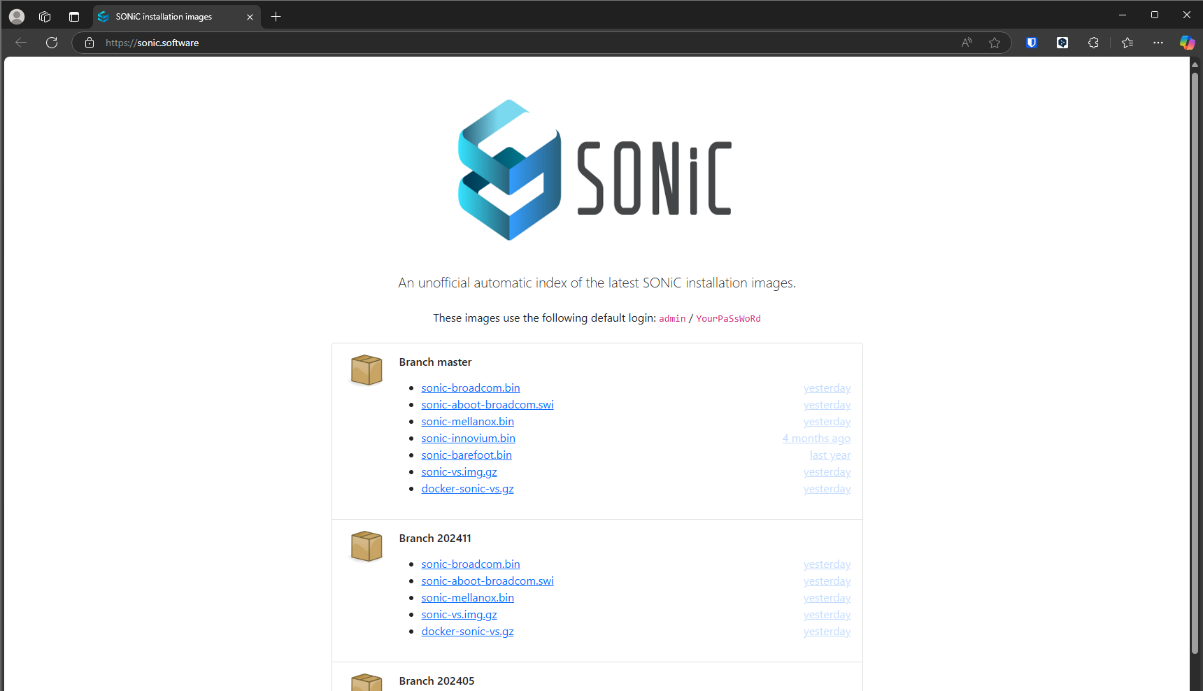Open a new browser tab
Viewport: 1203px width, 691px height.
point(276,16)
